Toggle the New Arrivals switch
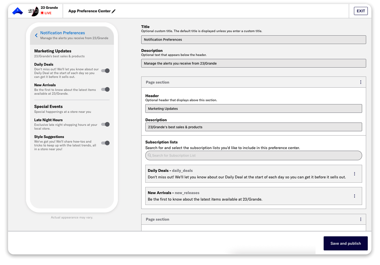 tap(105, 89)
